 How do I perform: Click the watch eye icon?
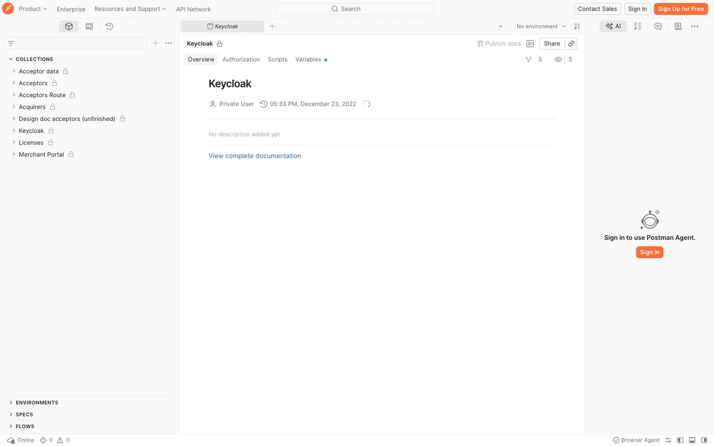(558, 59)
